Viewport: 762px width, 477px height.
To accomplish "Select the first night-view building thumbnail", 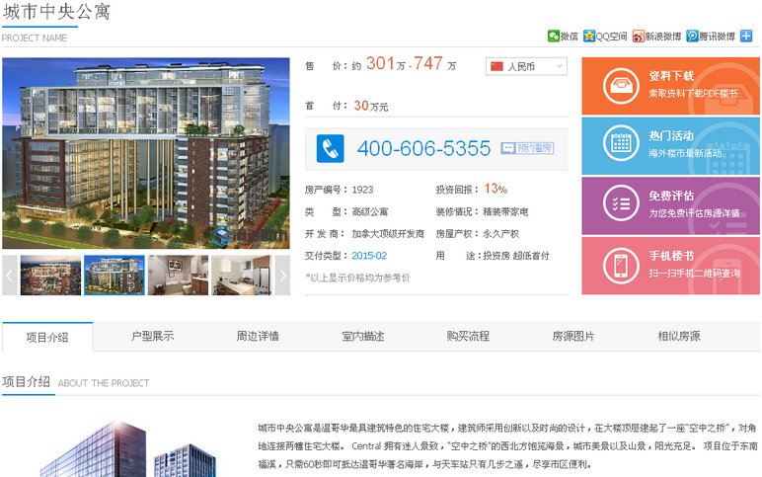I will pos(50,276).
